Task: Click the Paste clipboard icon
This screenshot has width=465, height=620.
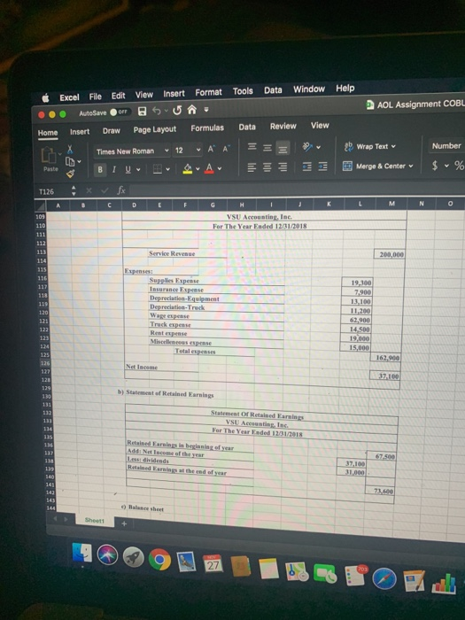Action: (x=48, y=155)
